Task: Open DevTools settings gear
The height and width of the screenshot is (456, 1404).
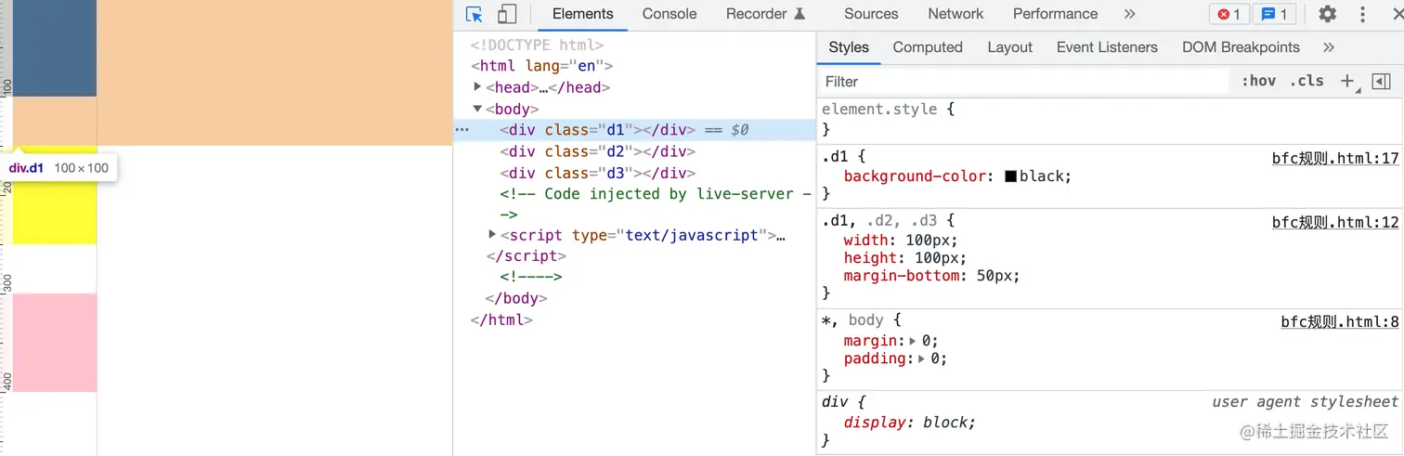Action: (x=1328, y=14)
